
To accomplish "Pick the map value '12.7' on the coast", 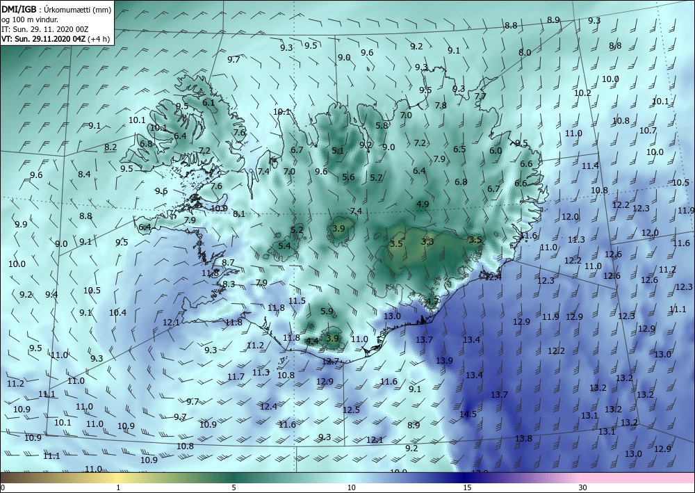I will [330, 362].
